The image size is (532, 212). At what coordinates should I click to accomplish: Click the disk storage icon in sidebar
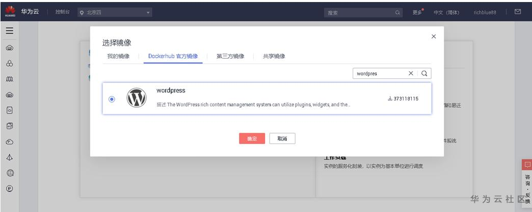click(10, 110)
